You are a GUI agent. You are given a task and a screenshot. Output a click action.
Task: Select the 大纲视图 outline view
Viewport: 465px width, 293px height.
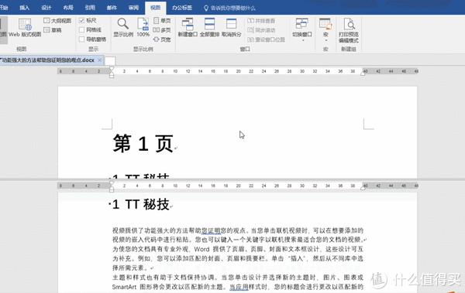[57, 21]
